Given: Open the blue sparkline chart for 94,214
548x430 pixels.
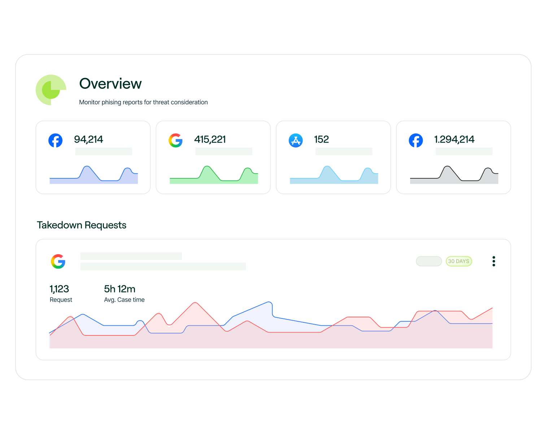Looking at the screenshot, I should (93, 175).
